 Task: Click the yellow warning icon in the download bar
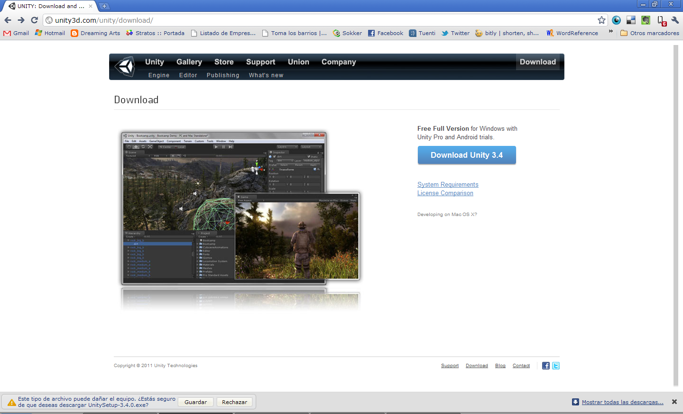tap(11, 402)
